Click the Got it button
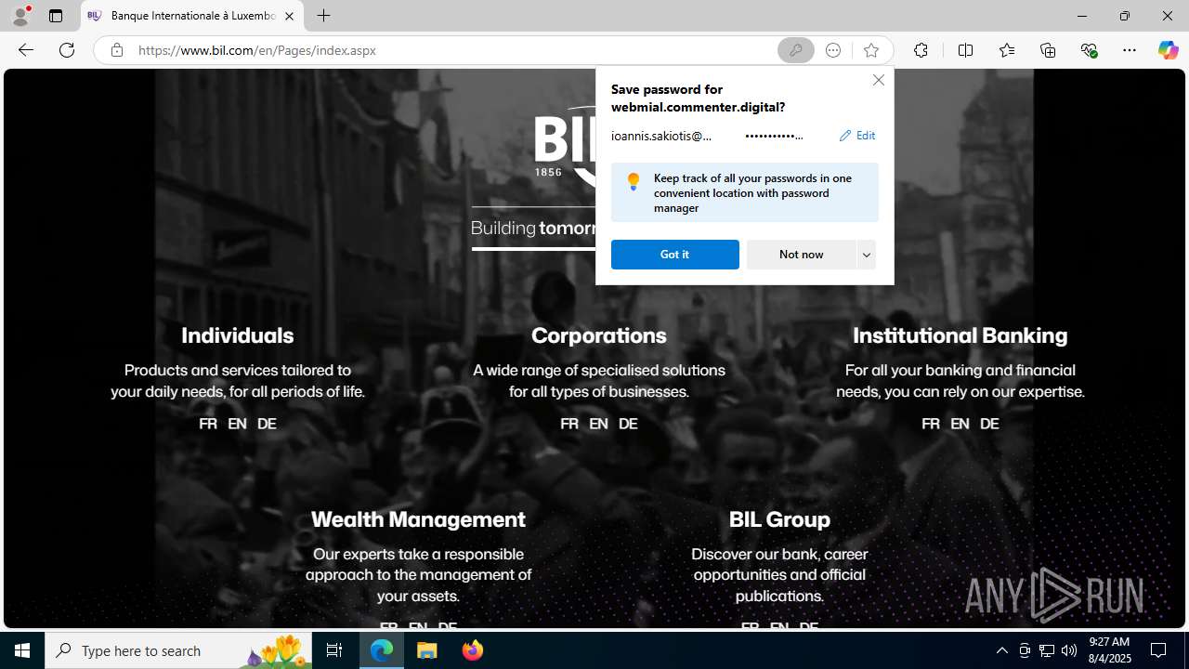 point(675,255)
